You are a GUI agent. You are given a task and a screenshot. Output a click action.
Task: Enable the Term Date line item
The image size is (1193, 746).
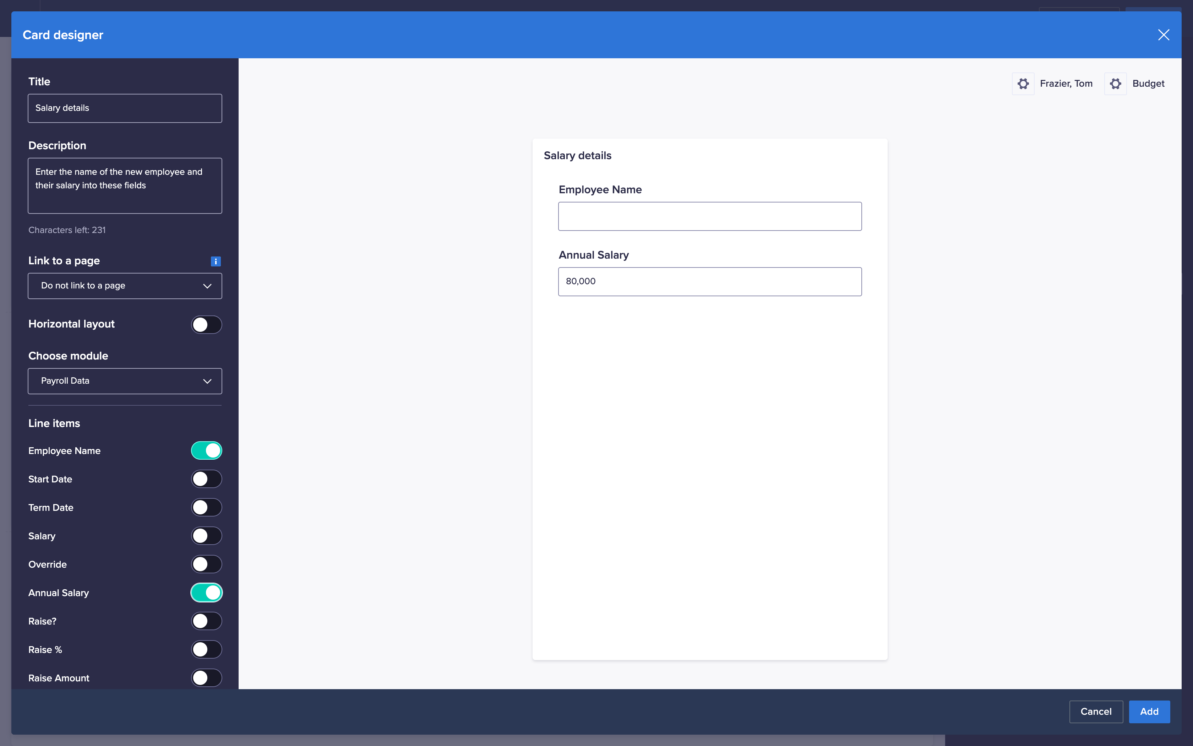[x=207, y=507]
